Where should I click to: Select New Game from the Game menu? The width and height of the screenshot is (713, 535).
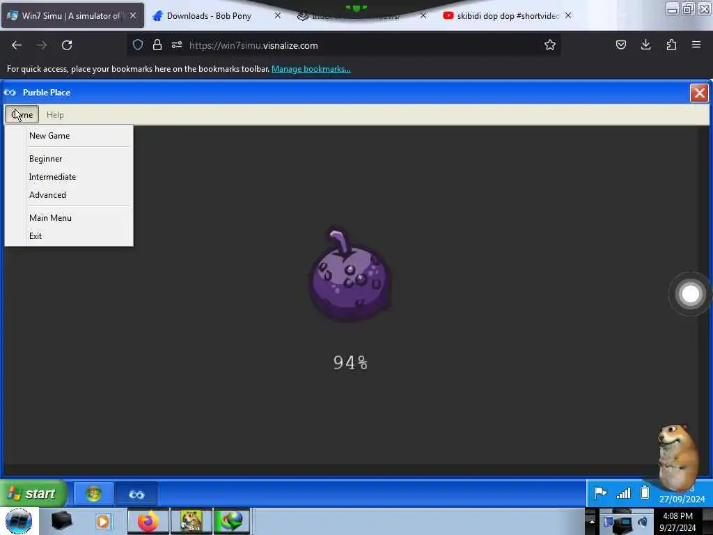coord(69,136)
